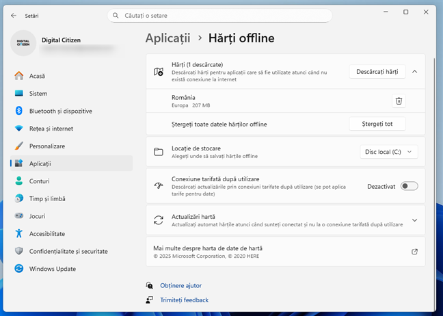The width and height of the screenshot is (443, 316).
Task: Collapse the Hărți section chevron
Action: [414, 71]
